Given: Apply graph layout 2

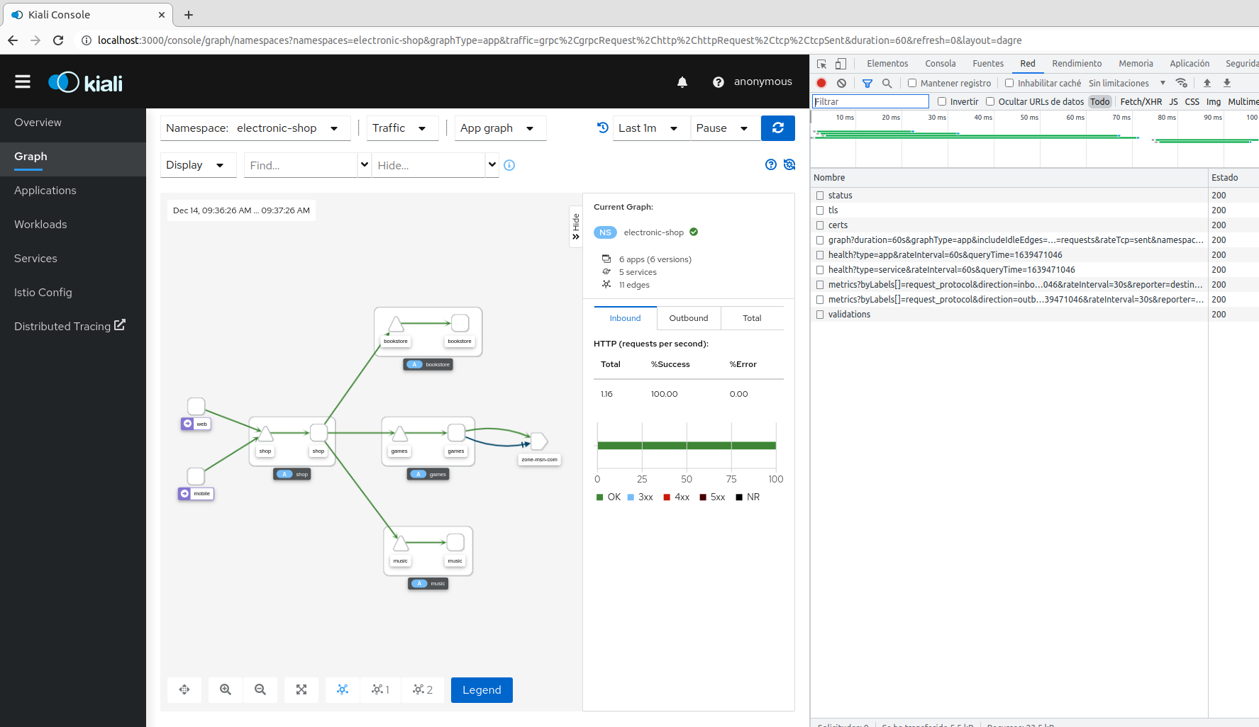Looking at the screenshot, I should [x=423, y=689].
